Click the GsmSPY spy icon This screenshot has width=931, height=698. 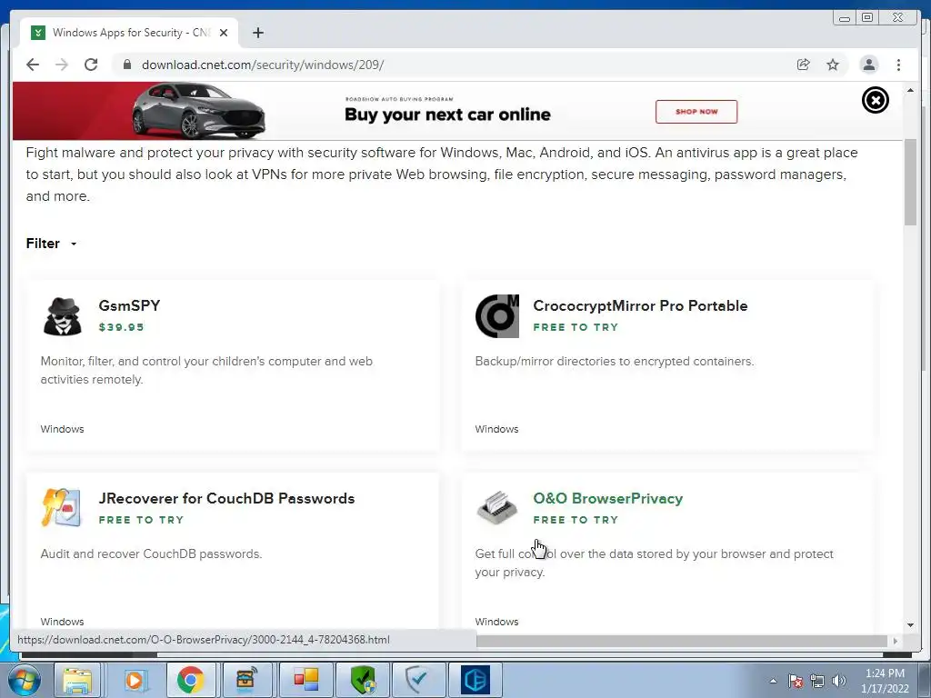[63, 316]
